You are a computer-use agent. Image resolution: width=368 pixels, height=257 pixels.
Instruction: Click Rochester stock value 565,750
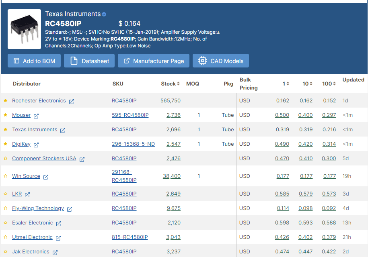(171, 100)
